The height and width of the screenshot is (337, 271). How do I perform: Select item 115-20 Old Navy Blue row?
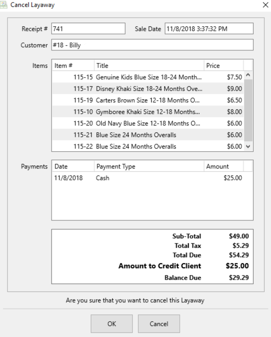148,123
